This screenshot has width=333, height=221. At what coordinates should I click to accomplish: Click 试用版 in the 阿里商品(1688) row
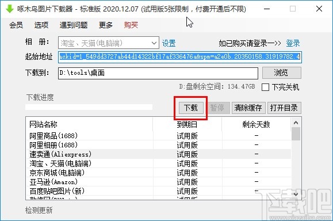pos(187,136)
